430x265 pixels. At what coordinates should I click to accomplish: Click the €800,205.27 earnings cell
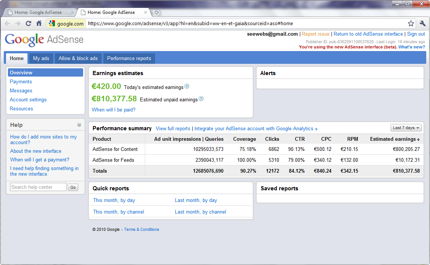(x=406, y=149)
